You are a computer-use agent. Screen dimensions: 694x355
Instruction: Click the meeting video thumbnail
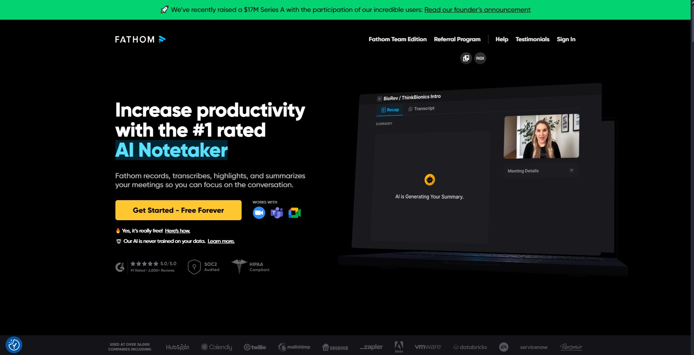541,136
